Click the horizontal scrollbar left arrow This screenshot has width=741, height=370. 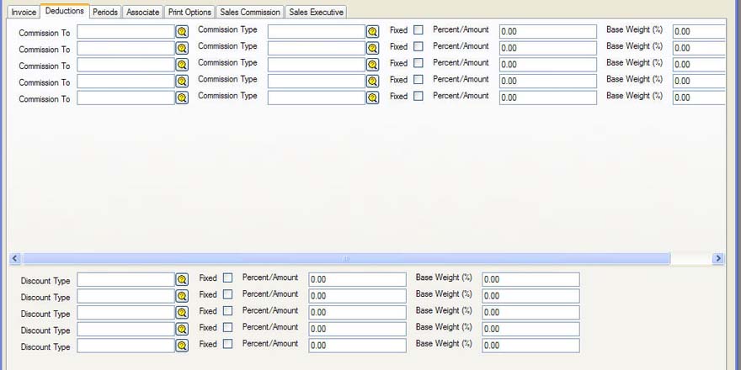[14, 259]
